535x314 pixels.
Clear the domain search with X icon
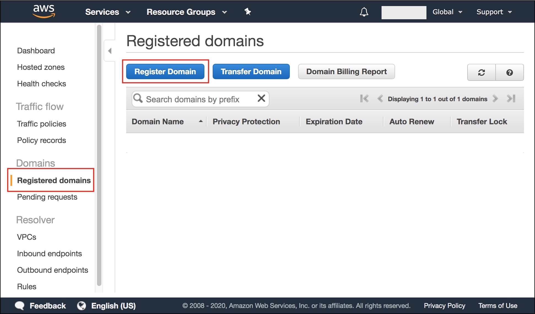point(261,98)
